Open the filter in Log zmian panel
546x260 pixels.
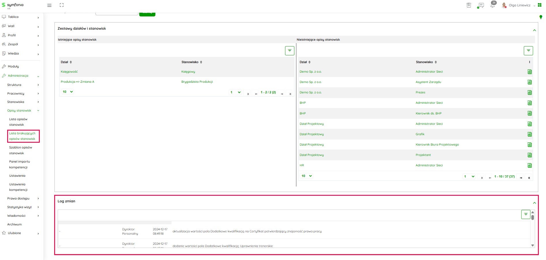coord(526,214)
